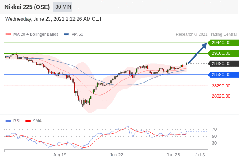Click the Jun 22 date axis label

coord(116,155)
